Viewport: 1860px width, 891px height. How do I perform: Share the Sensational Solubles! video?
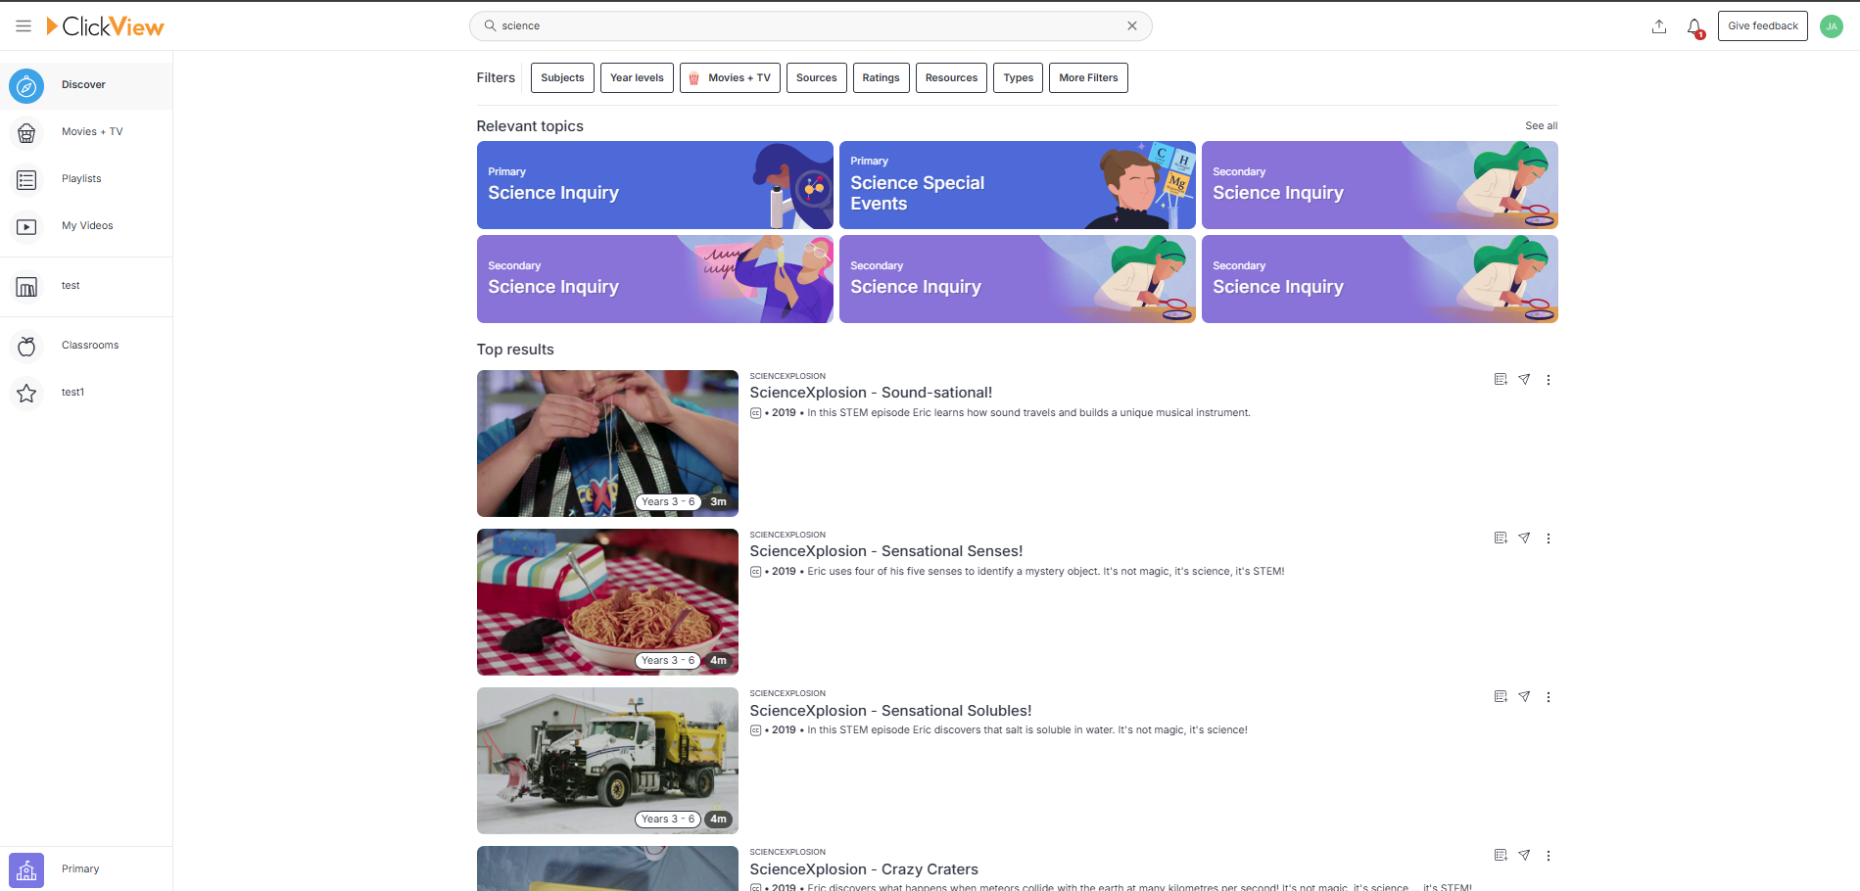pos(1524,697)
